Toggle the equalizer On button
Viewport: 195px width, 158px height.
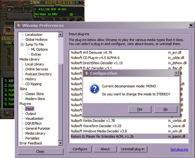pos(8,43)
